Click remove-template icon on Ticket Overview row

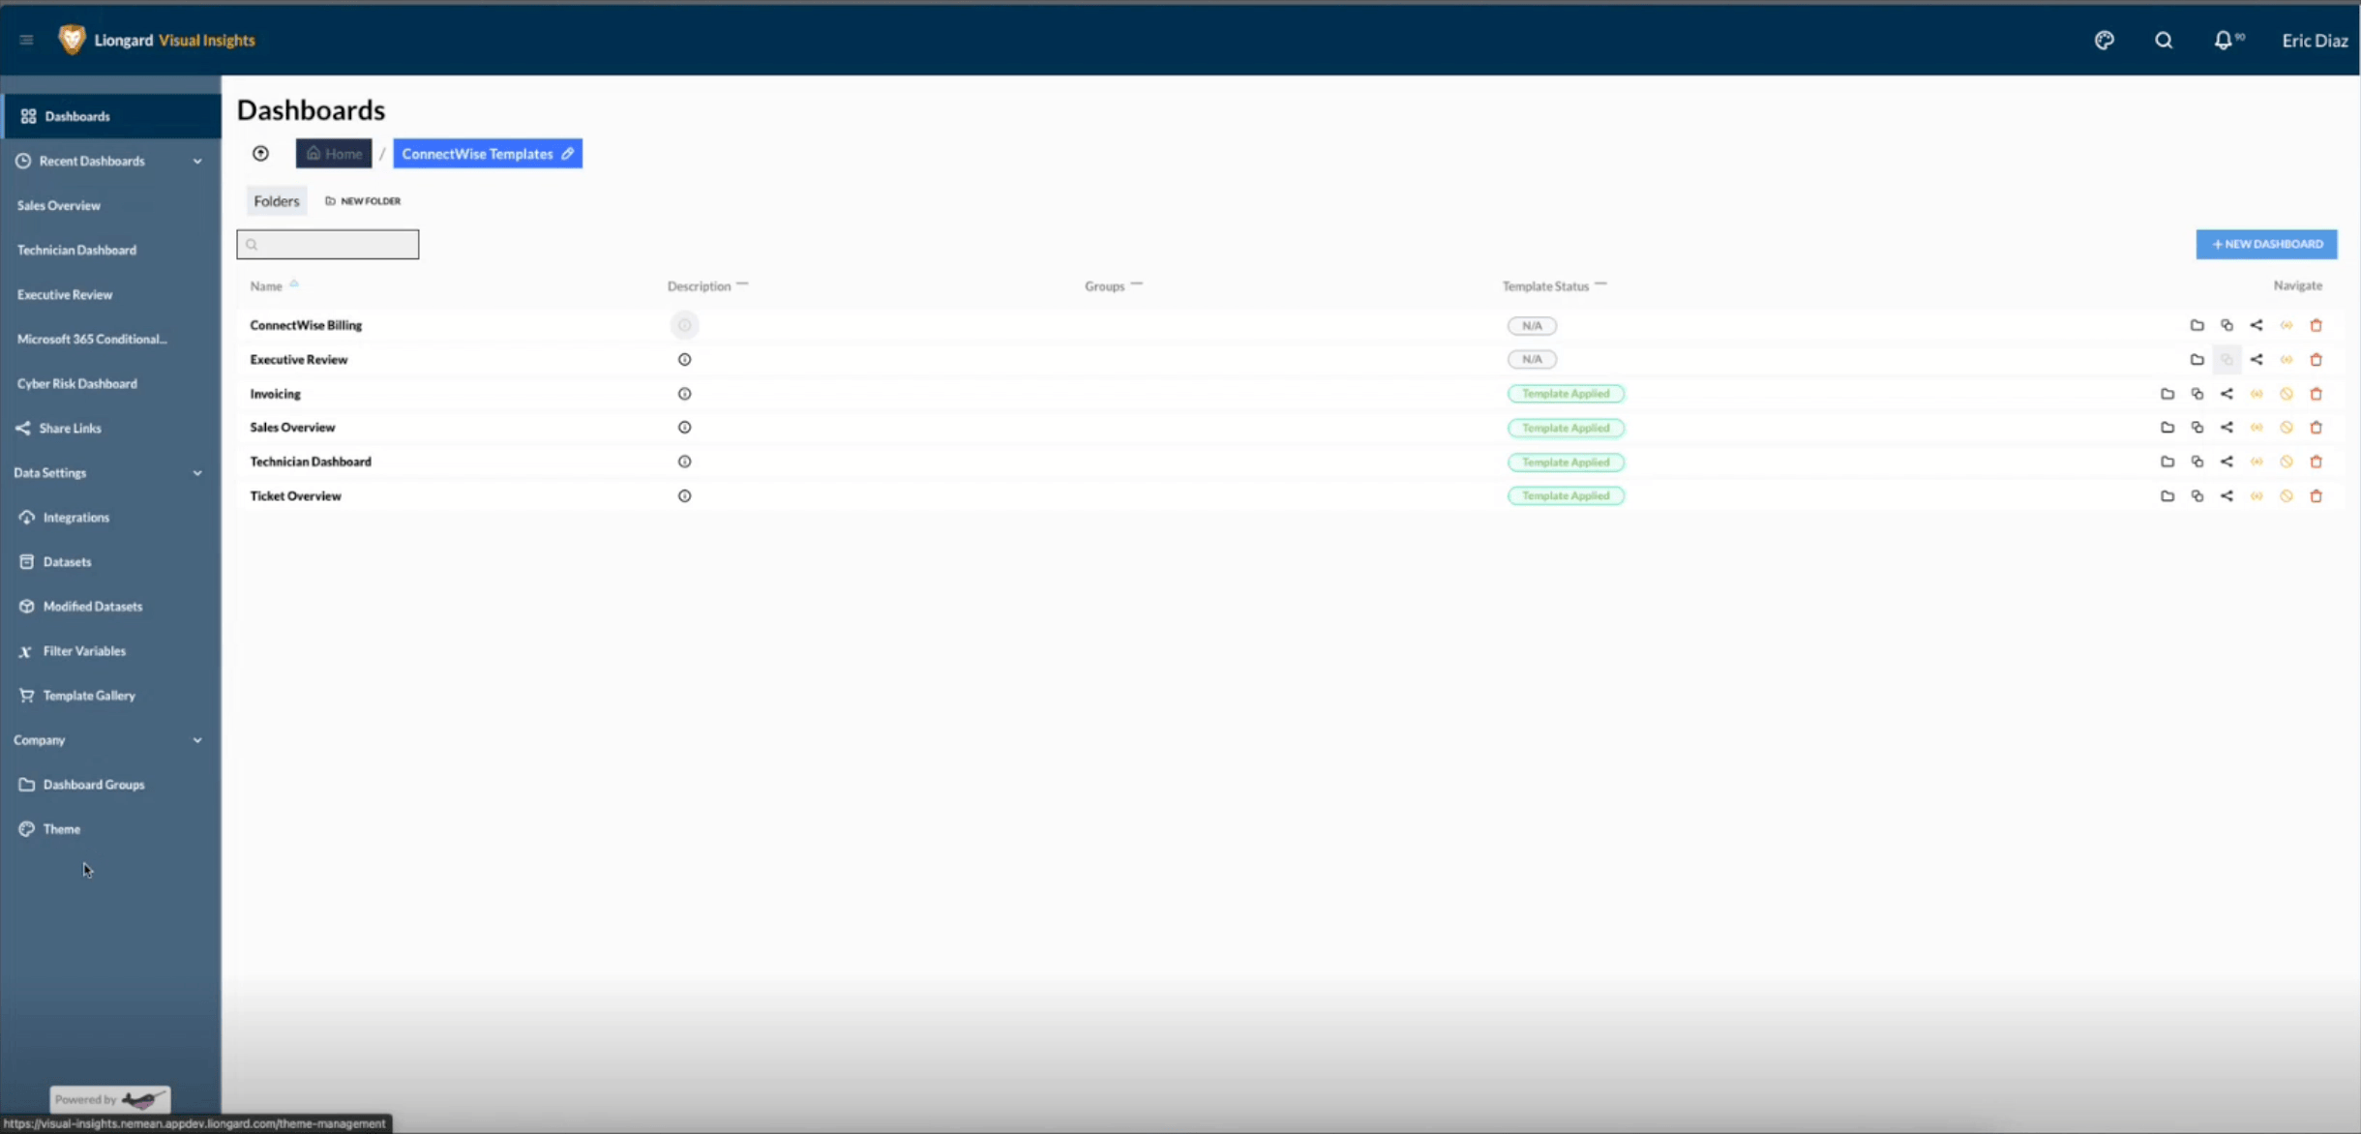click(2286, 496)
